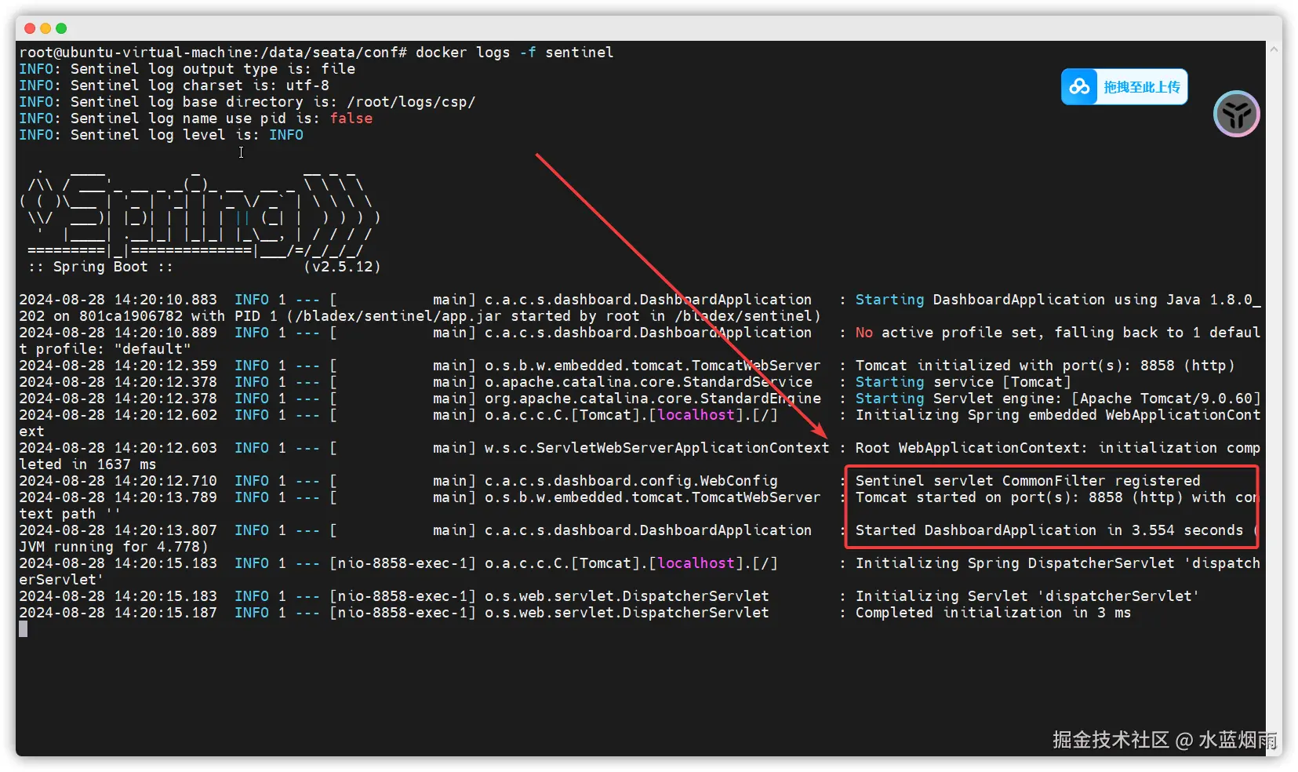The image size is (1298, 772).
Task: Click the 'Sentinel log charset is: utf-8' line
Action: pos(174,86)
